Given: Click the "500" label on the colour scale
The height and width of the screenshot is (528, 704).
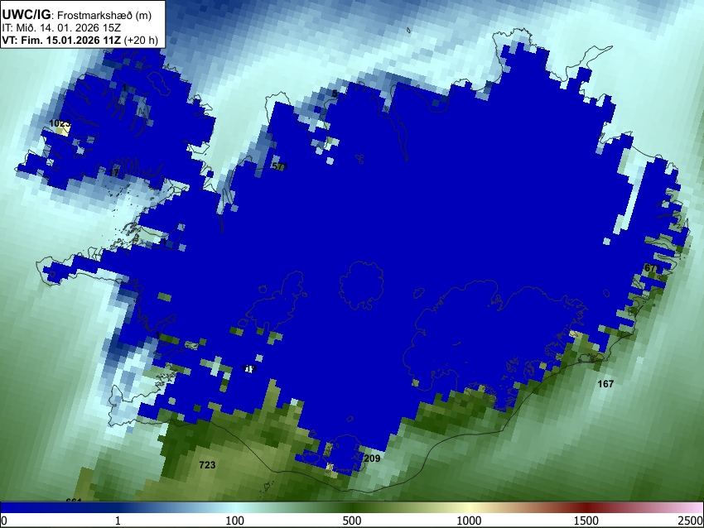Looking at the screenshot, I should pyautogui.click(x=352, y=521).
